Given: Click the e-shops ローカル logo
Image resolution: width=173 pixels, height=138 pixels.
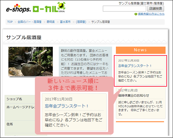Looking at the screenshot, I should (36, 7).
